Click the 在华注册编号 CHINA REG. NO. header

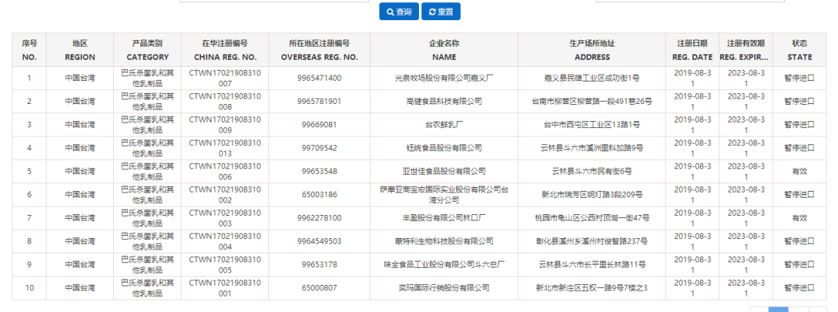click(x=225, y=50)
